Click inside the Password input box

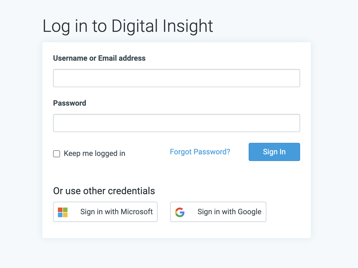pos(176,123)
